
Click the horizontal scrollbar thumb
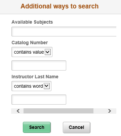58,111
